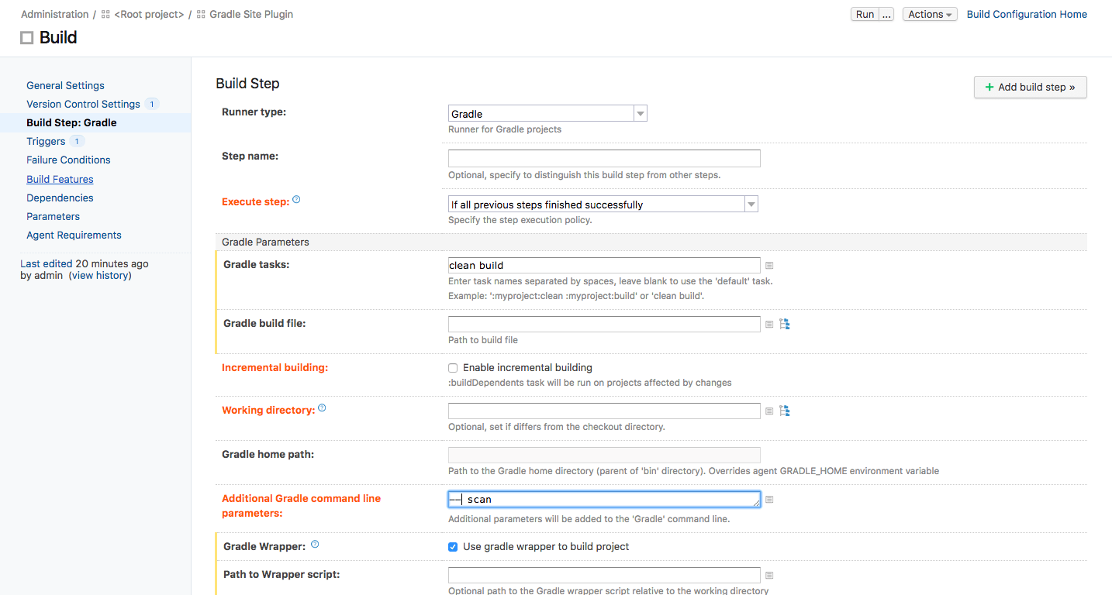Open file tree picker for Gradle build file
The width and height of the screenshot is (1112, 595).
(784, 324)
